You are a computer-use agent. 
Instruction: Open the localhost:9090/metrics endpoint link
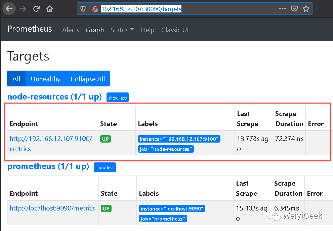[52, 208]
